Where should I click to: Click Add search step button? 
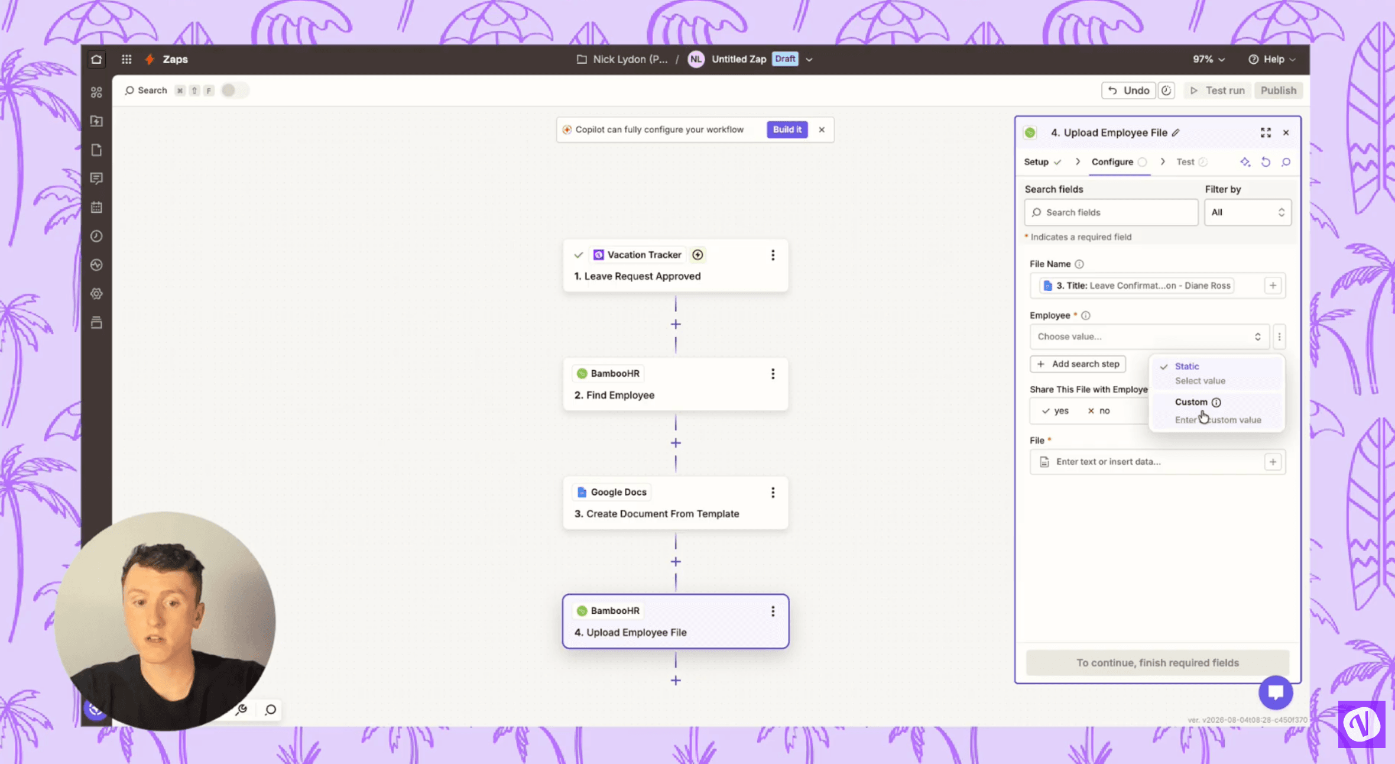pos(1078,364)
